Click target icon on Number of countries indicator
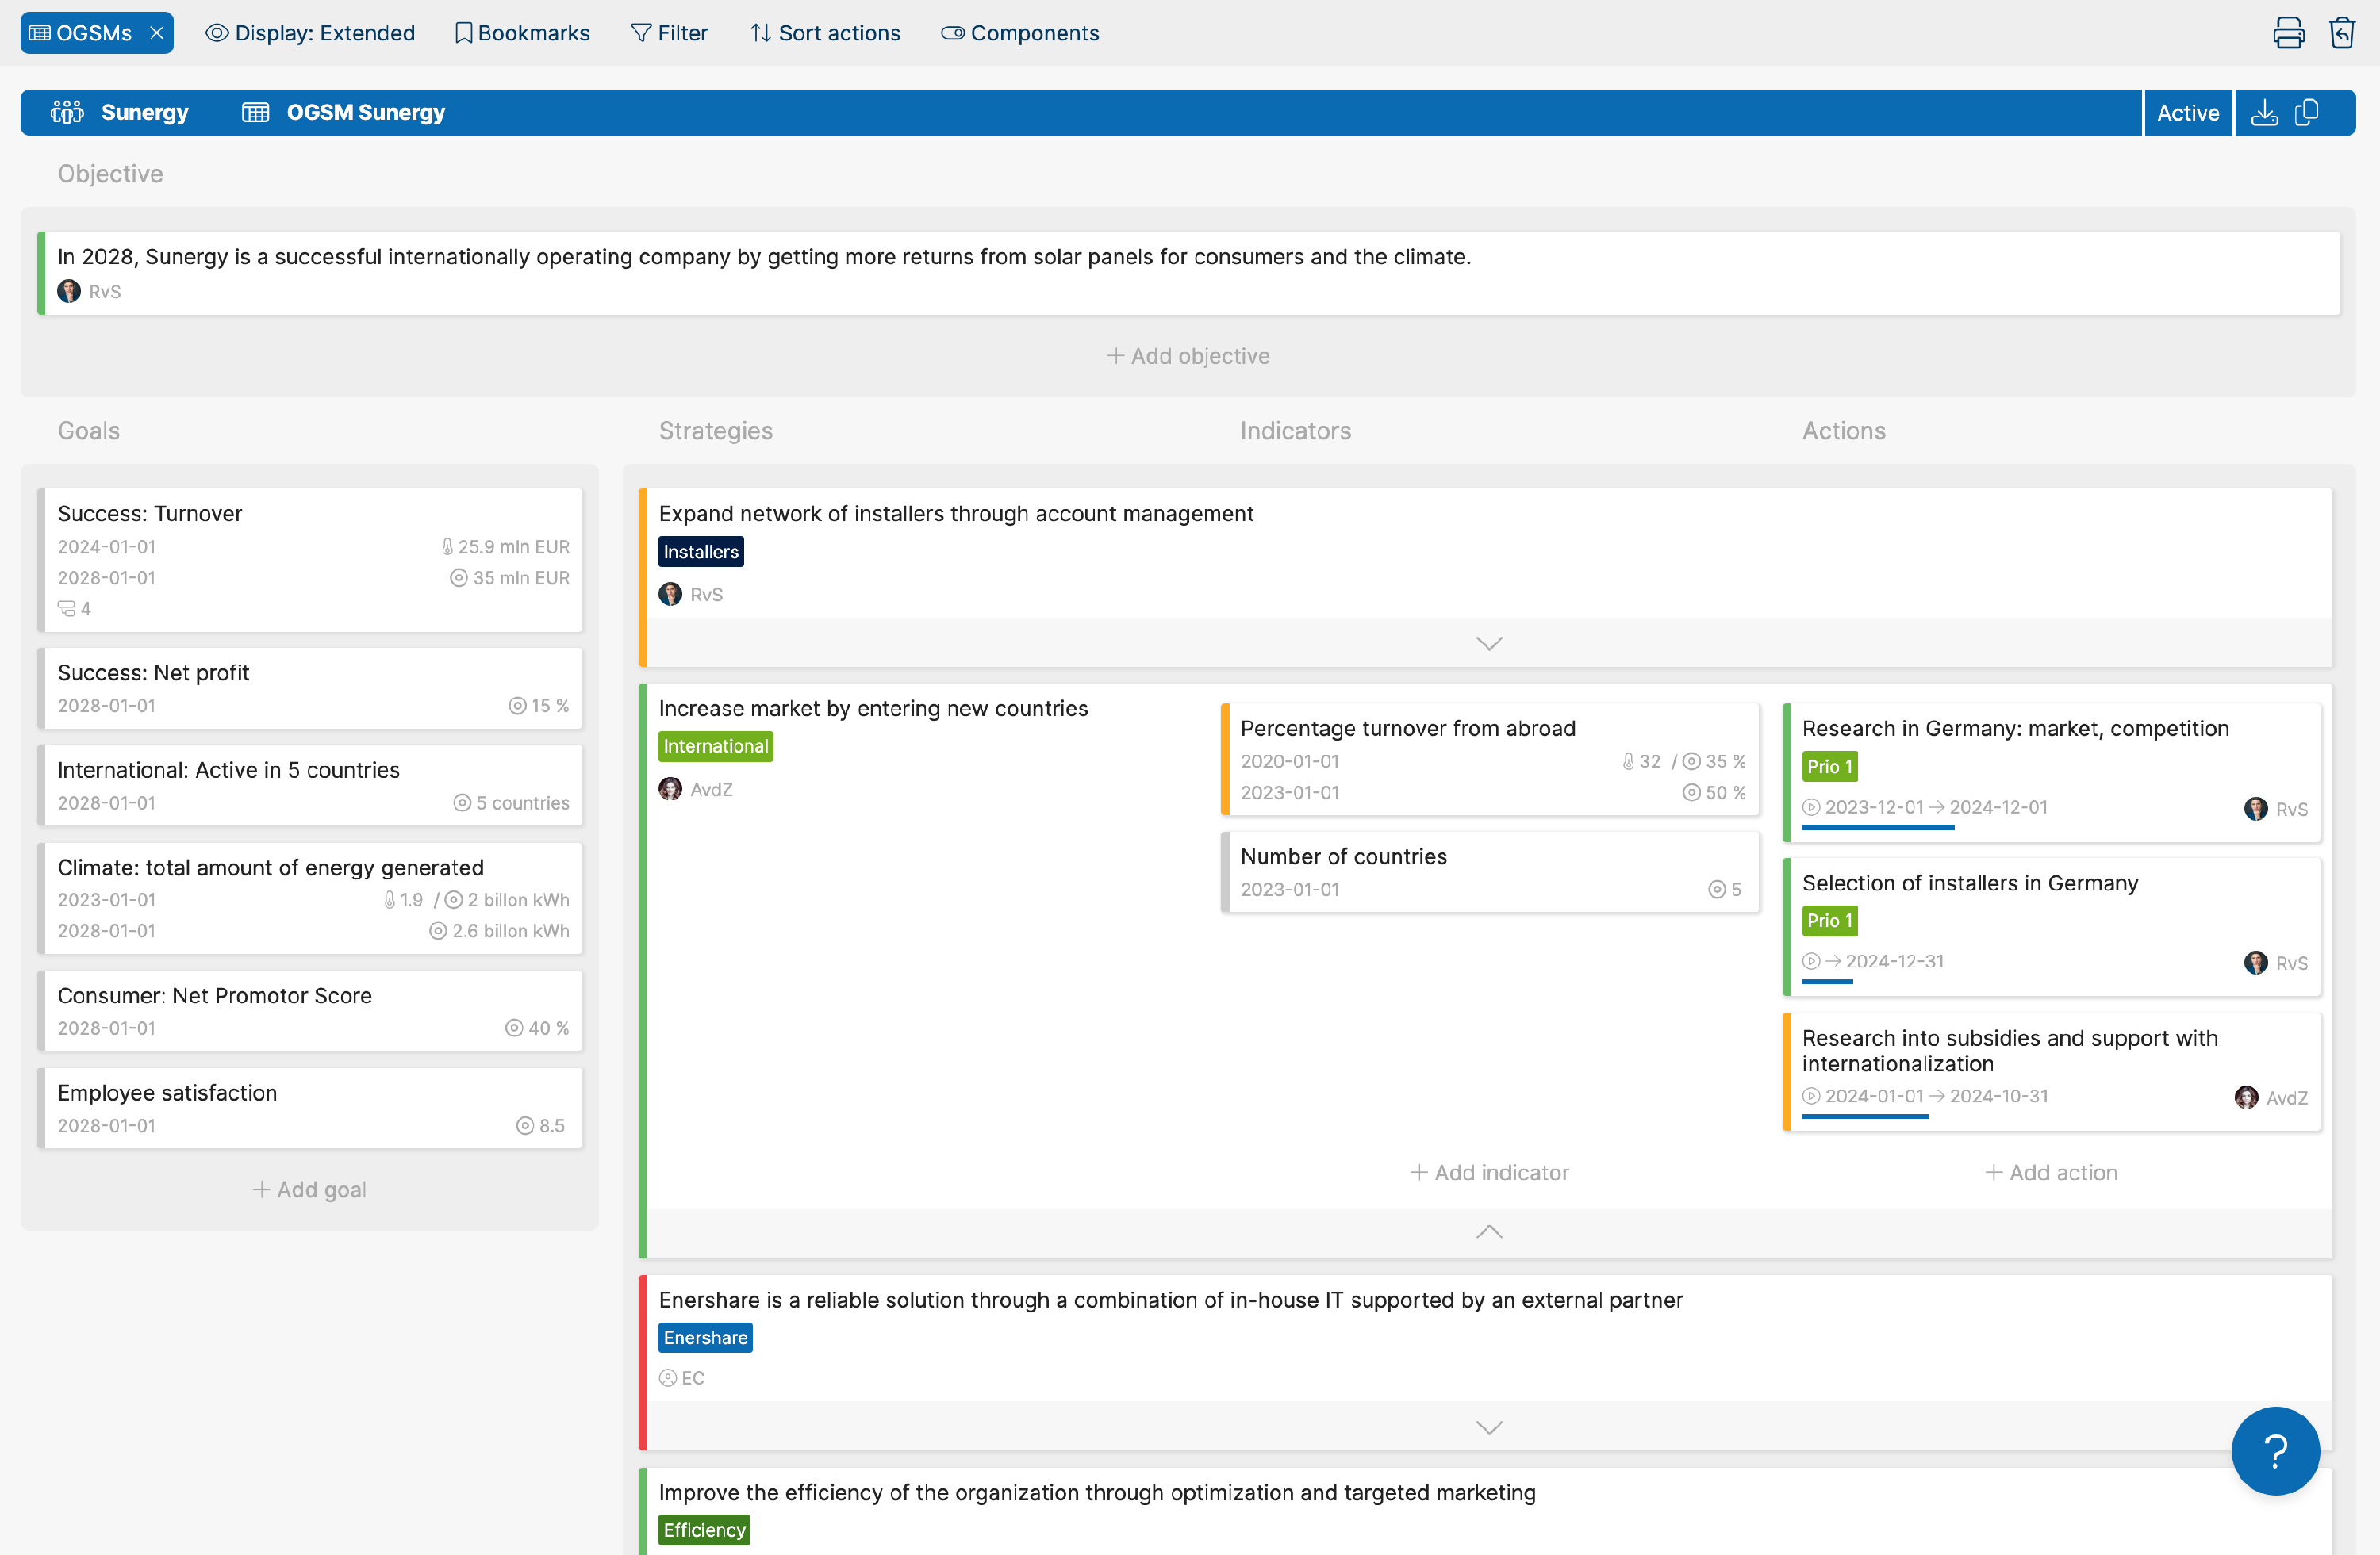The image size is (2380, 1555). [1717, 890]
